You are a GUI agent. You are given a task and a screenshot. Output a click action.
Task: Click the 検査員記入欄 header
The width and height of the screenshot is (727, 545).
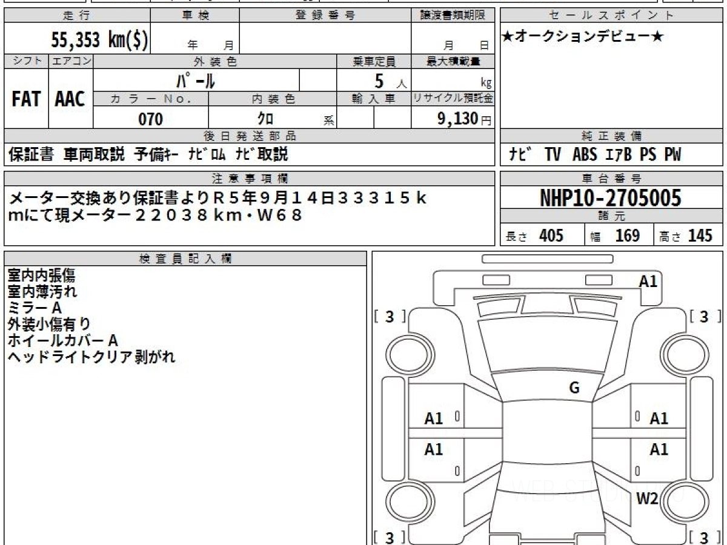[x=185, y=259]
